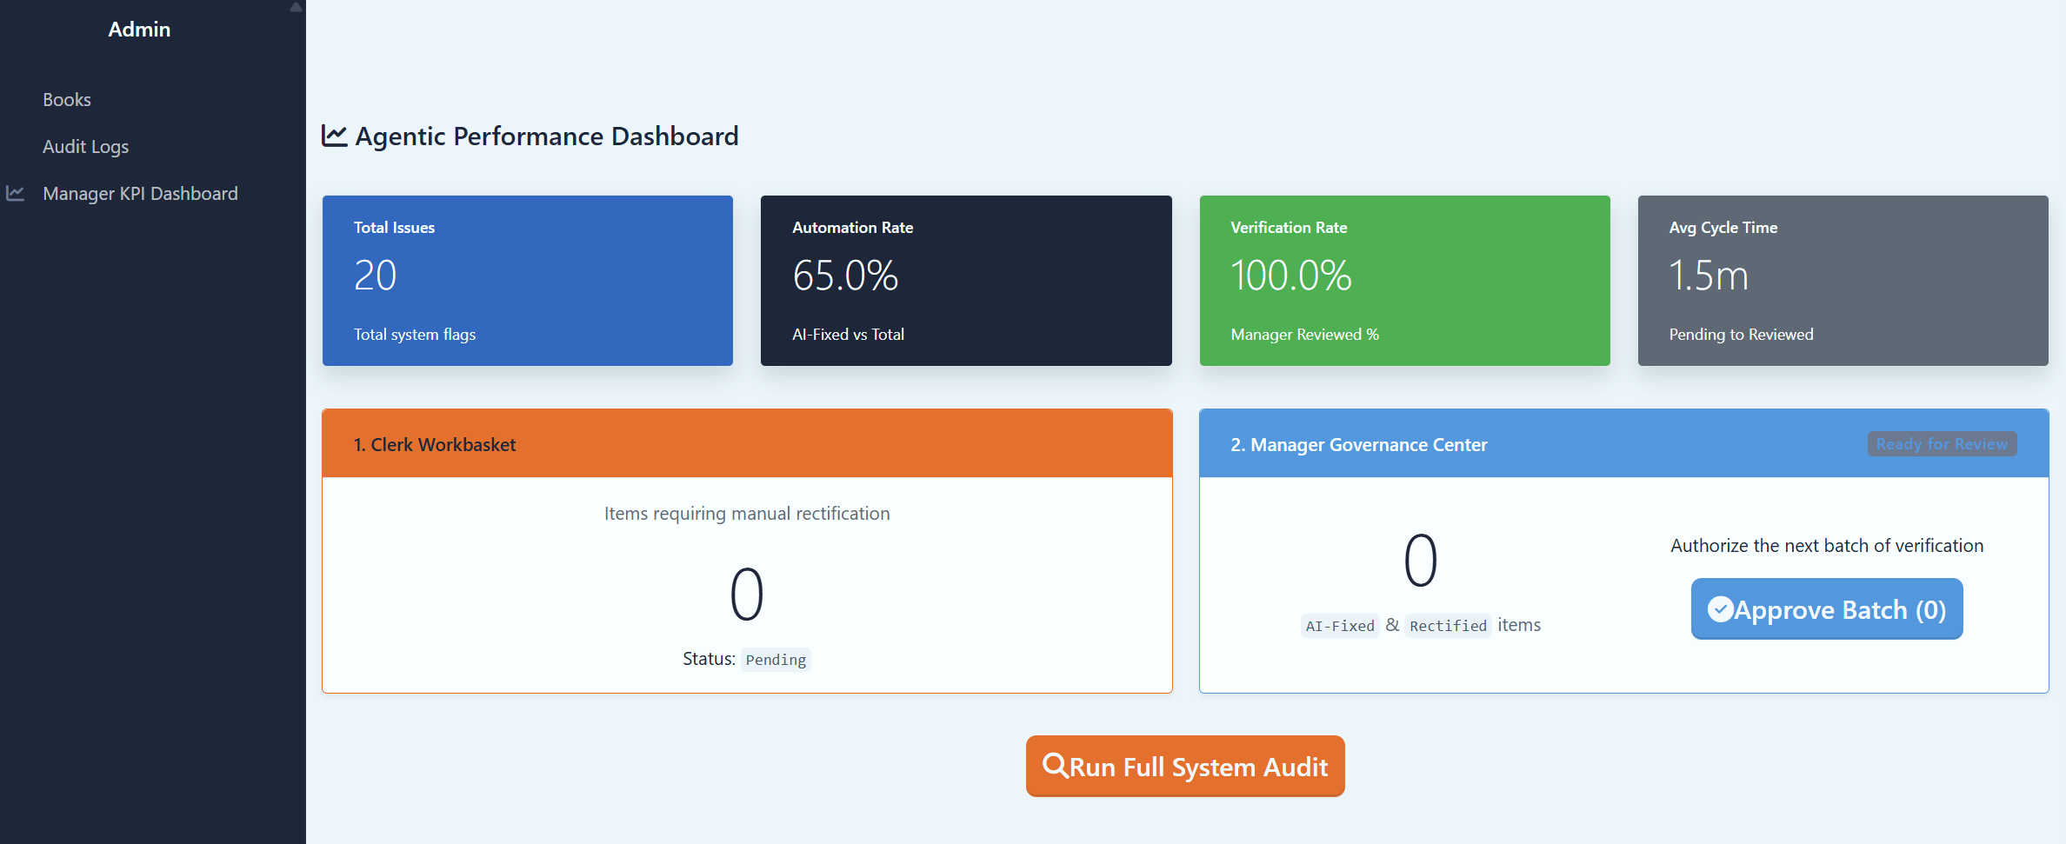
Task: Click the sidebar scroll-up arrow
Action: coord(296,7)
